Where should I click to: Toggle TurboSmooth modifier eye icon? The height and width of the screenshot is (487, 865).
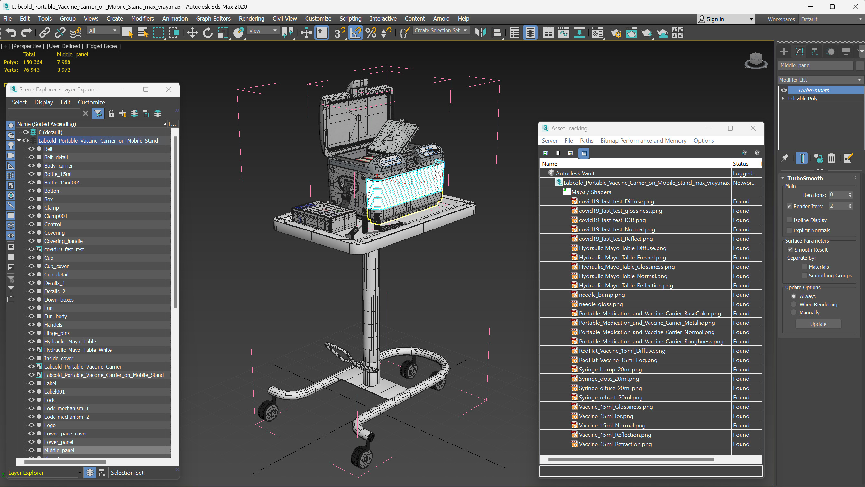tap(784, 90)
